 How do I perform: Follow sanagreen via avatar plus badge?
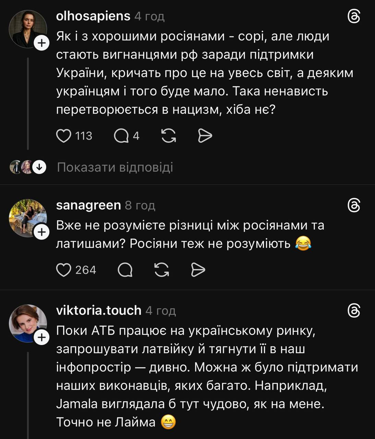point(42,232)
